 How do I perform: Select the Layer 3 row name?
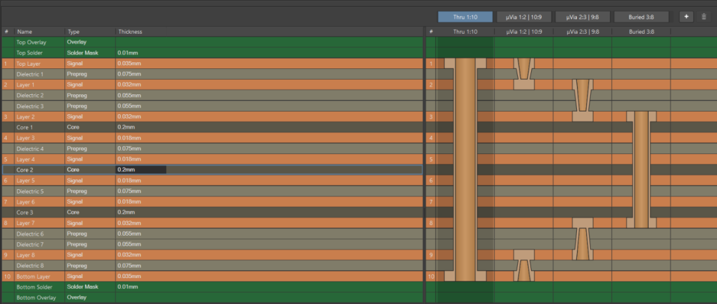[x=26, y=137]
